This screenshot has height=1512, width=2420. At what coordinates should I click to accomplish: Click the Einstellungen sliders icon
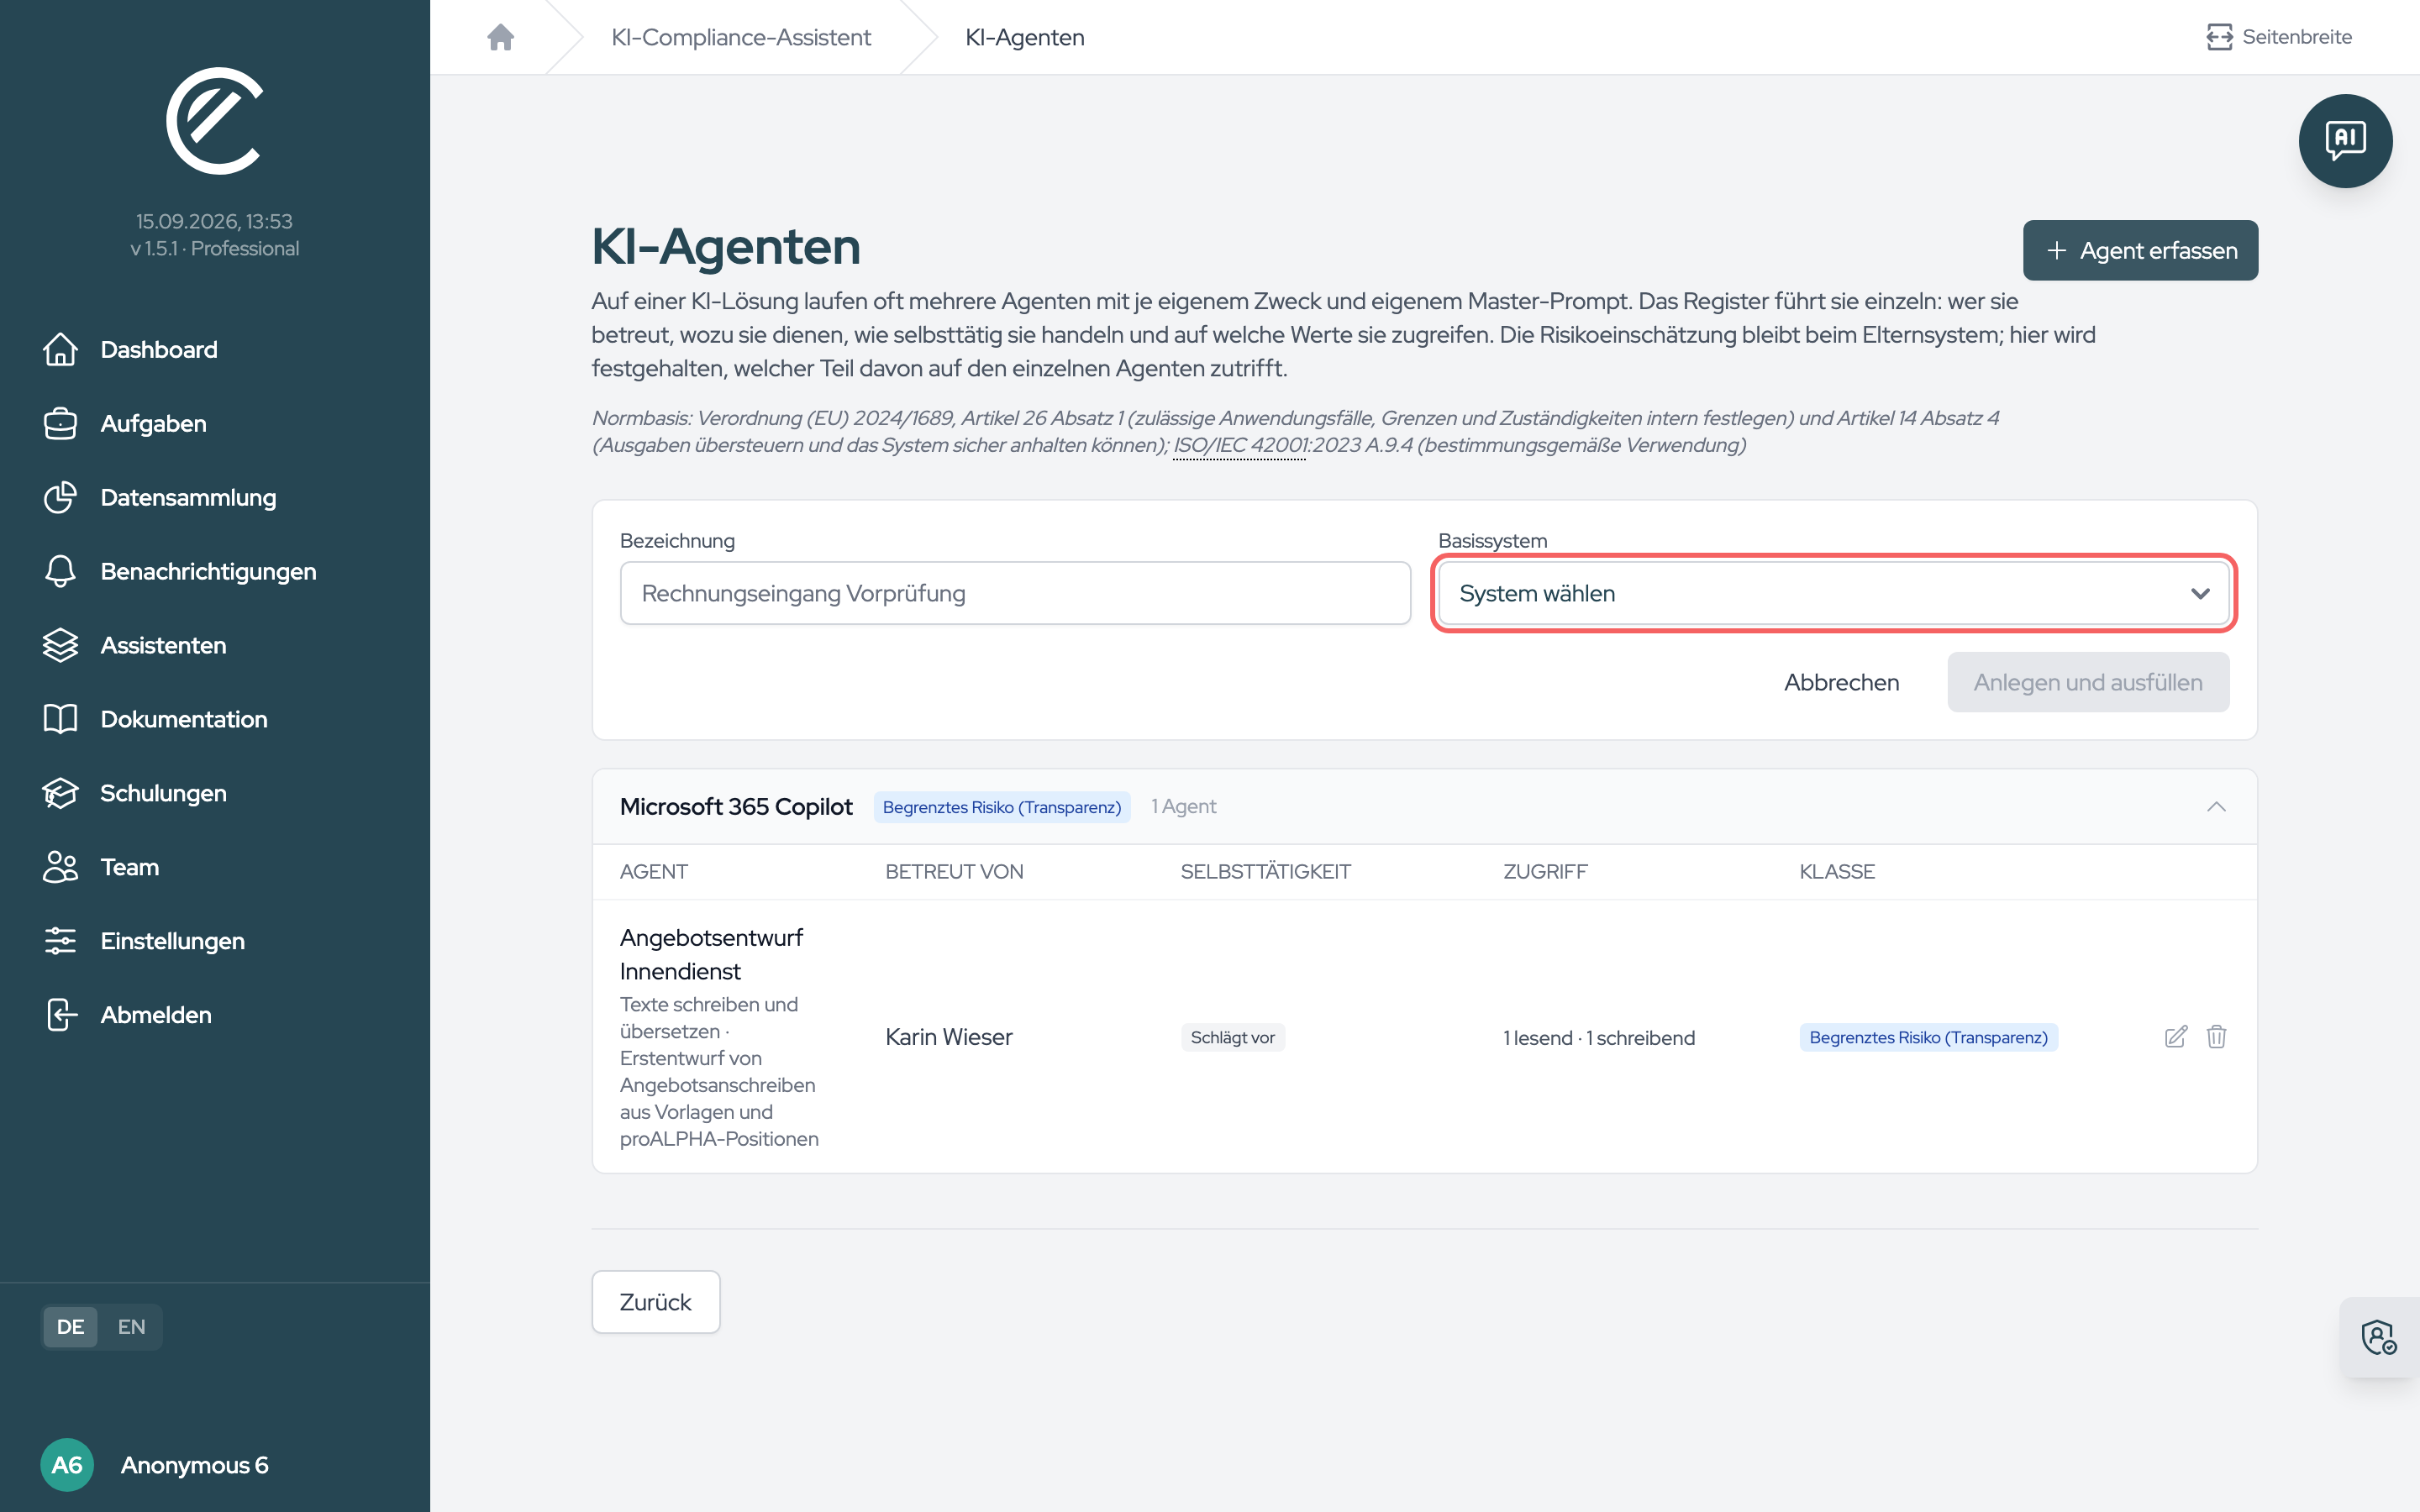click(60, 941)
